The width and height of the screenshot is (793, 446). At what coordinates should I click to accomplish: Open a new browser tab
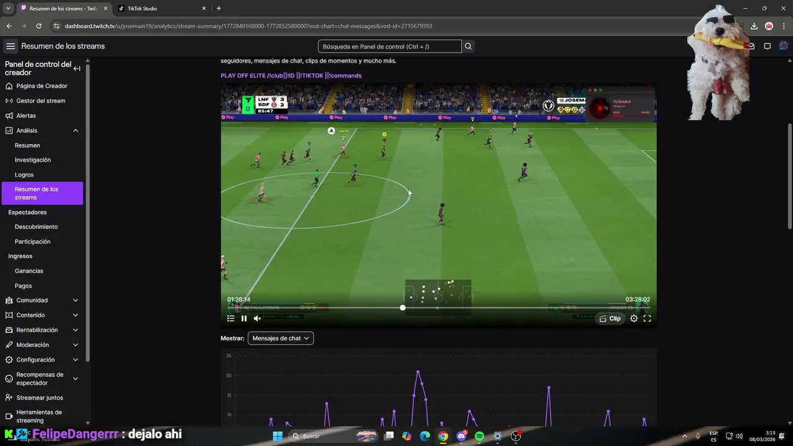coord(219,9)
